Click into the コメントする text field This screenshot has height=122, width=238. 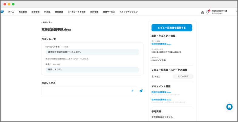point(86,91)
